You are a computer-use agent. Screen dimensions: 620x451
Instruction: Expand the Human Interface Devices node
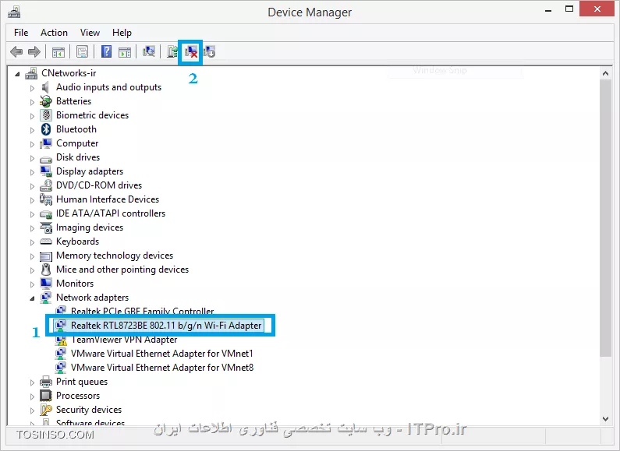click(32, 200)
